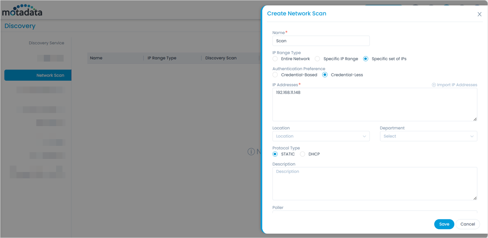
Task: Select STATIC protocol type
Action: point(275,154)
